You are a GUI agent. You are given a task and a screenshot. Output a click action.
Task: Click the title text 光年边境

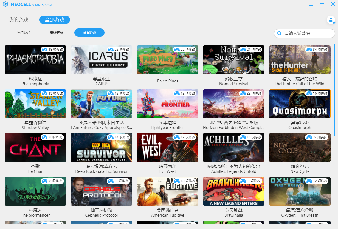168,123
